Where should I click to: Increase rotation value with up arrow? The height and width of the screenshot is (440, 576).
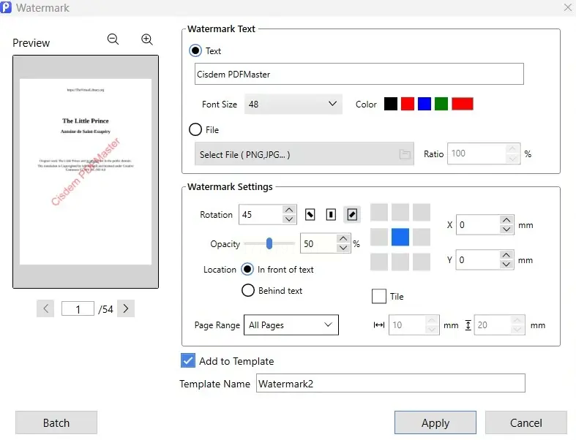tap(289, 210)
